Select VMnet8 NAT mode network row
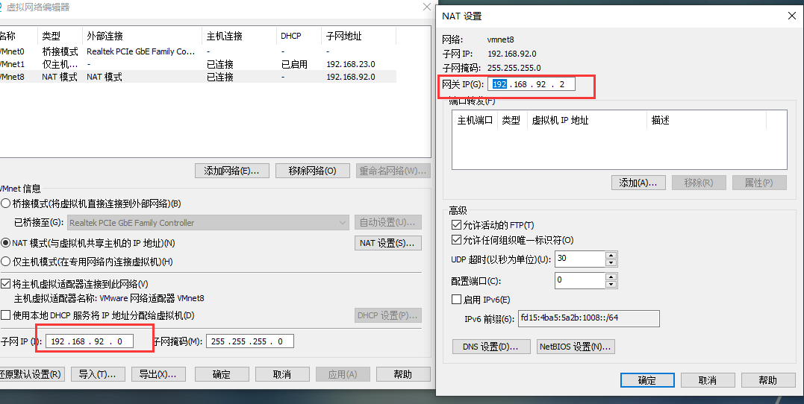This screenshot has height=404, width=804. click(x=197, y=77)
